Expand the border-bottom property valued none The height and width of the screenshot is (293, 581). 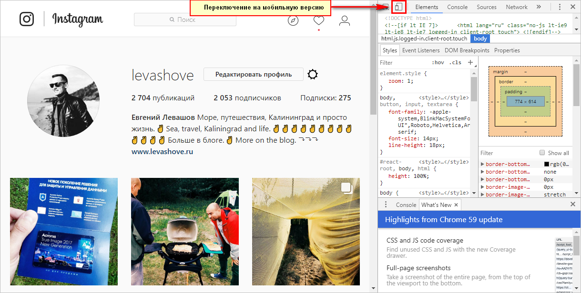(x=482, y=172)
